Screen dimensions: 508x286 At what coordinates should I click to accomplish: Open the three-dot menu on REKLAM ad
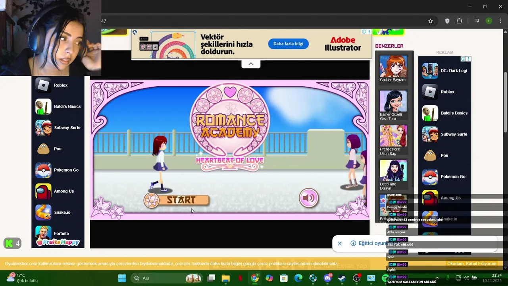coord(468,59)
